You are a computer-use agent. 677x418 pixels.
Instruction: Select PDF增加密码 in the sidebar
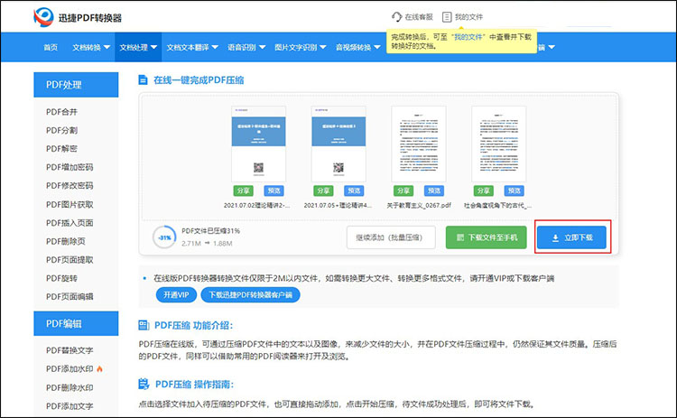coord(70,167)
